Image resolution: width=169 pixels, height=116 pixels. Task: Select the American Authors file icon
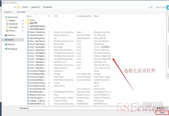point(28,35)
